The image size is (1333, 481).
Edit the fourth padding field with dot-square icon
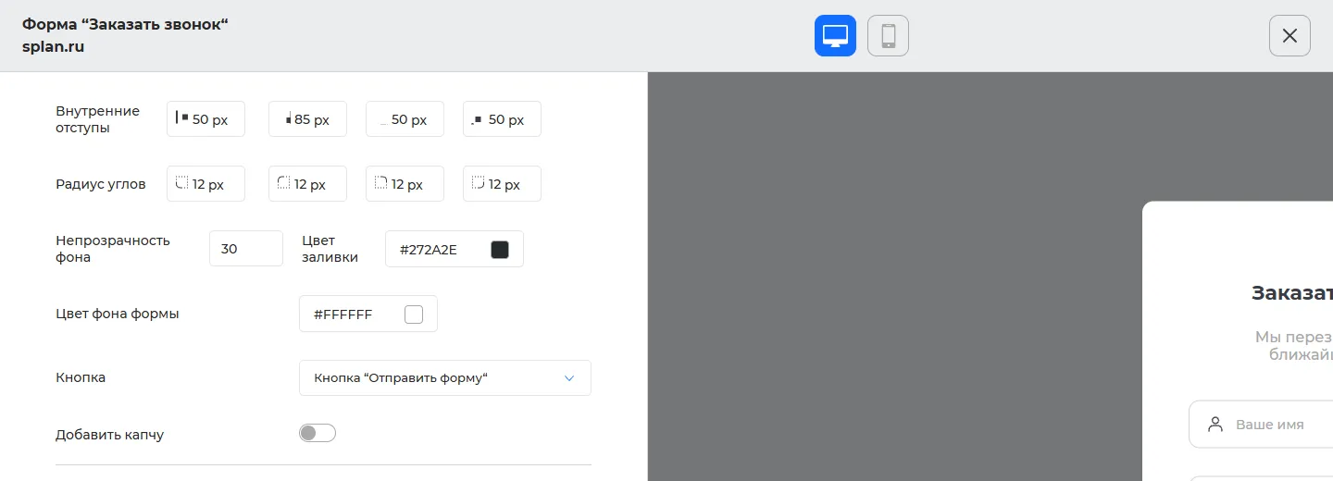pyautogui.click(x=502, y=119)
